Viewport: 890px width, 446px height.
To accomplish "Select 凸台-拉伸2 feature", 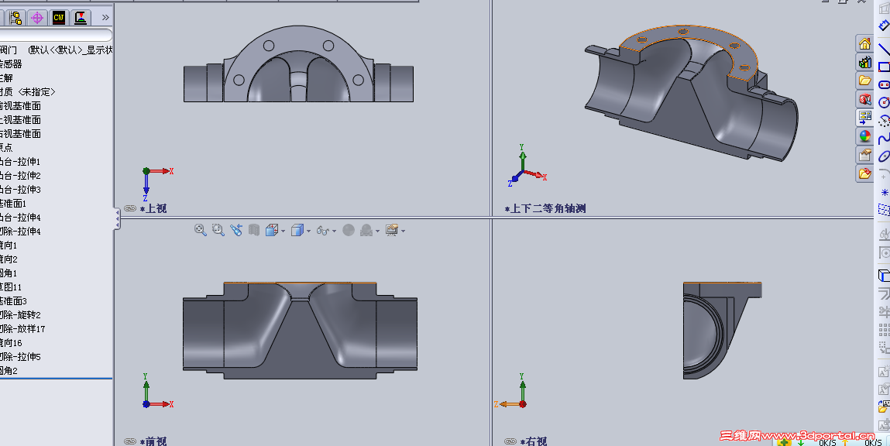I will (20, 175).
